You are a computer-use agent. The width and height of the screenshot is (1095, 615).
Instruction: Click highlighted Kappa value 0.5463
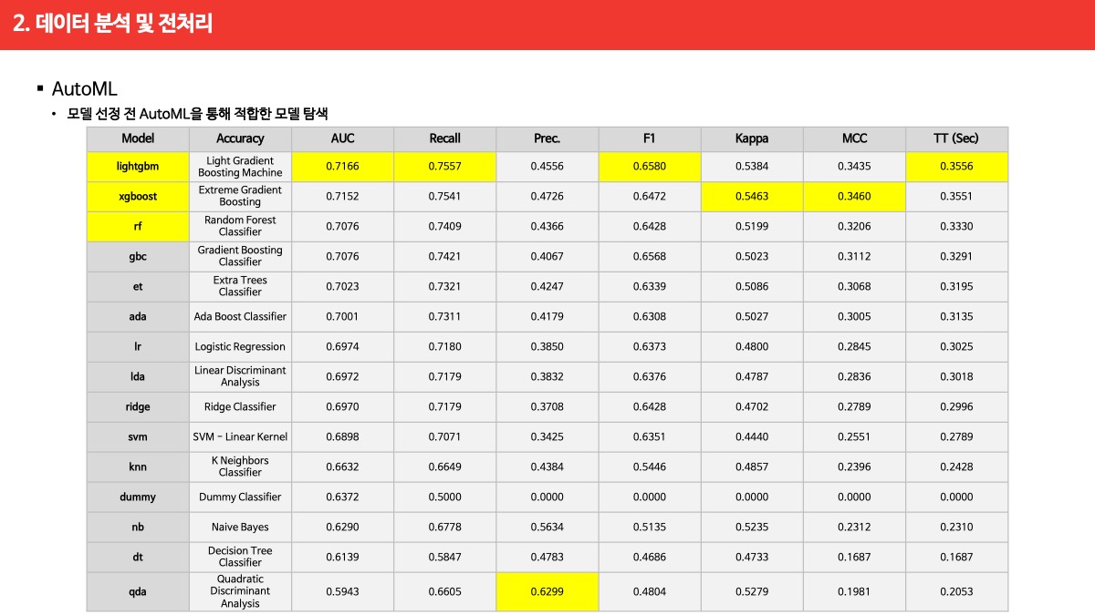[x=751, y=196]
